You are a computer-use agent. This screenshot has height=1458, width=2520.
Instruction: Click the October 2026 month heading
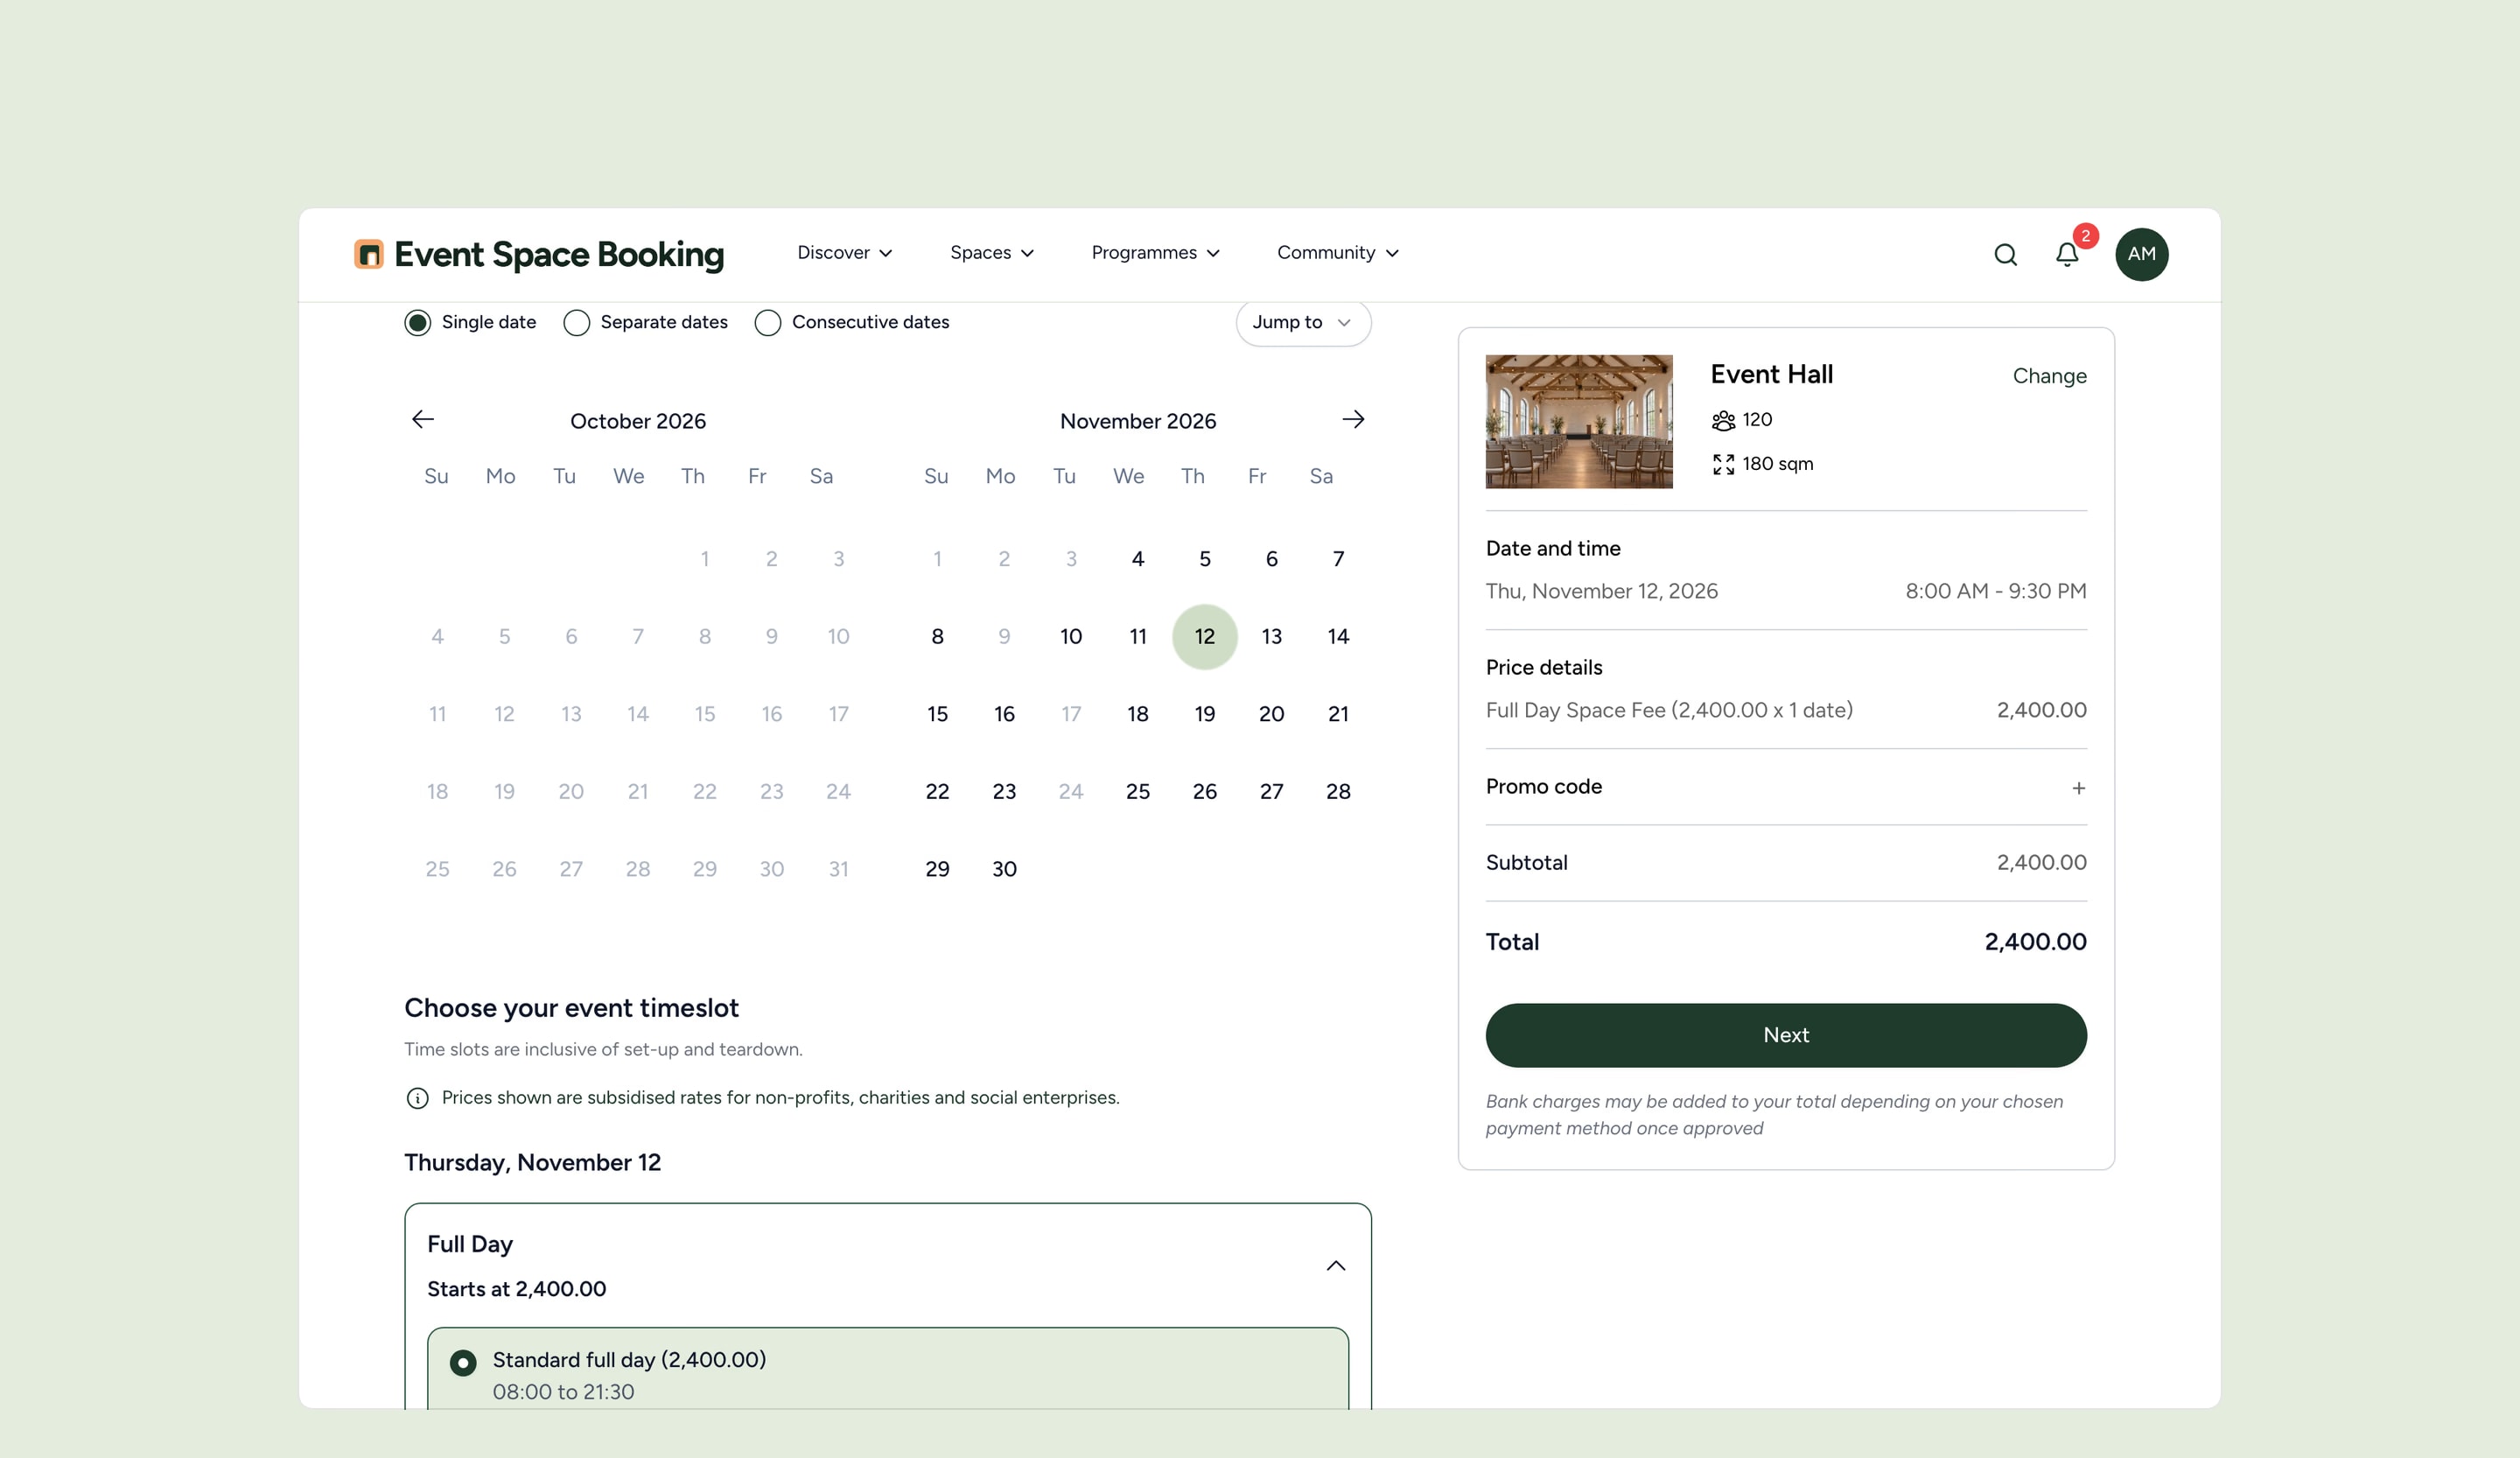click(638, 421)
